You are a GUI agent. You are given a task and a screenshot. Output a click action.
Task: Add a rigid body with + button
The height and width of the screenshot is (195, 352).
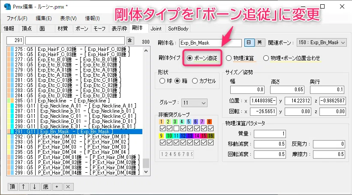click(x=57, y=187)
